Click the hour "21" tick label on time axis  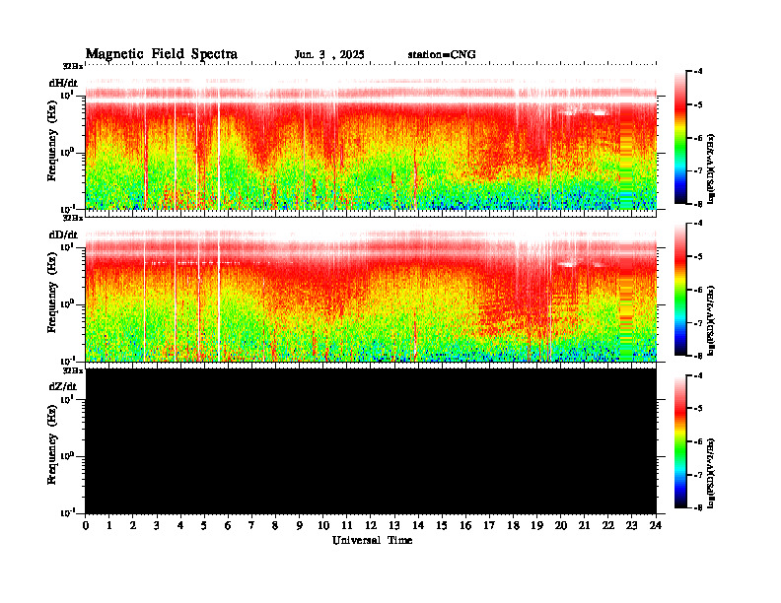click(585, 525)
